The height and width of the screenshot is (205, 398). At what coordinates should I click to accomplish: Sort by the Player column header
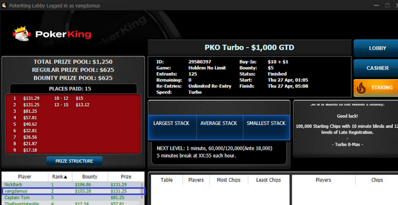pyautogui.click(x=24, y=177)
